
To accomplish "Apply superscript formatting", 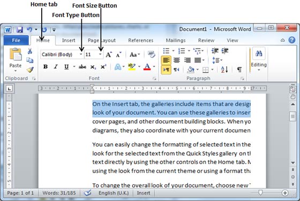I will 103,67.
